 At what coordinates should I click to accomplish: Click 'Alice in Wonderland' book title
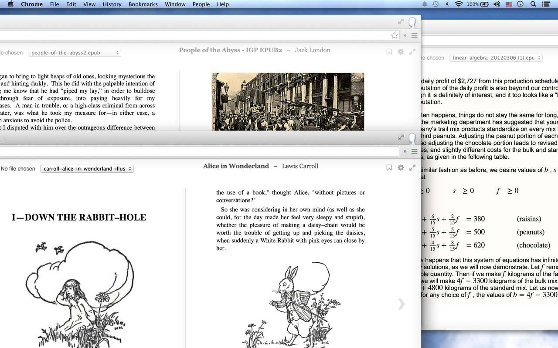[x=236, y=166]
